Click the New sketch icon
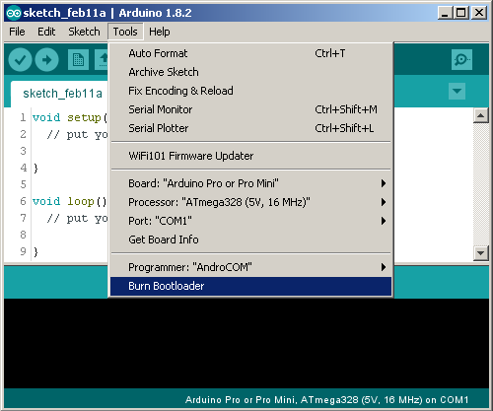Viewport: 493px width, 411px height. [78, 59]
